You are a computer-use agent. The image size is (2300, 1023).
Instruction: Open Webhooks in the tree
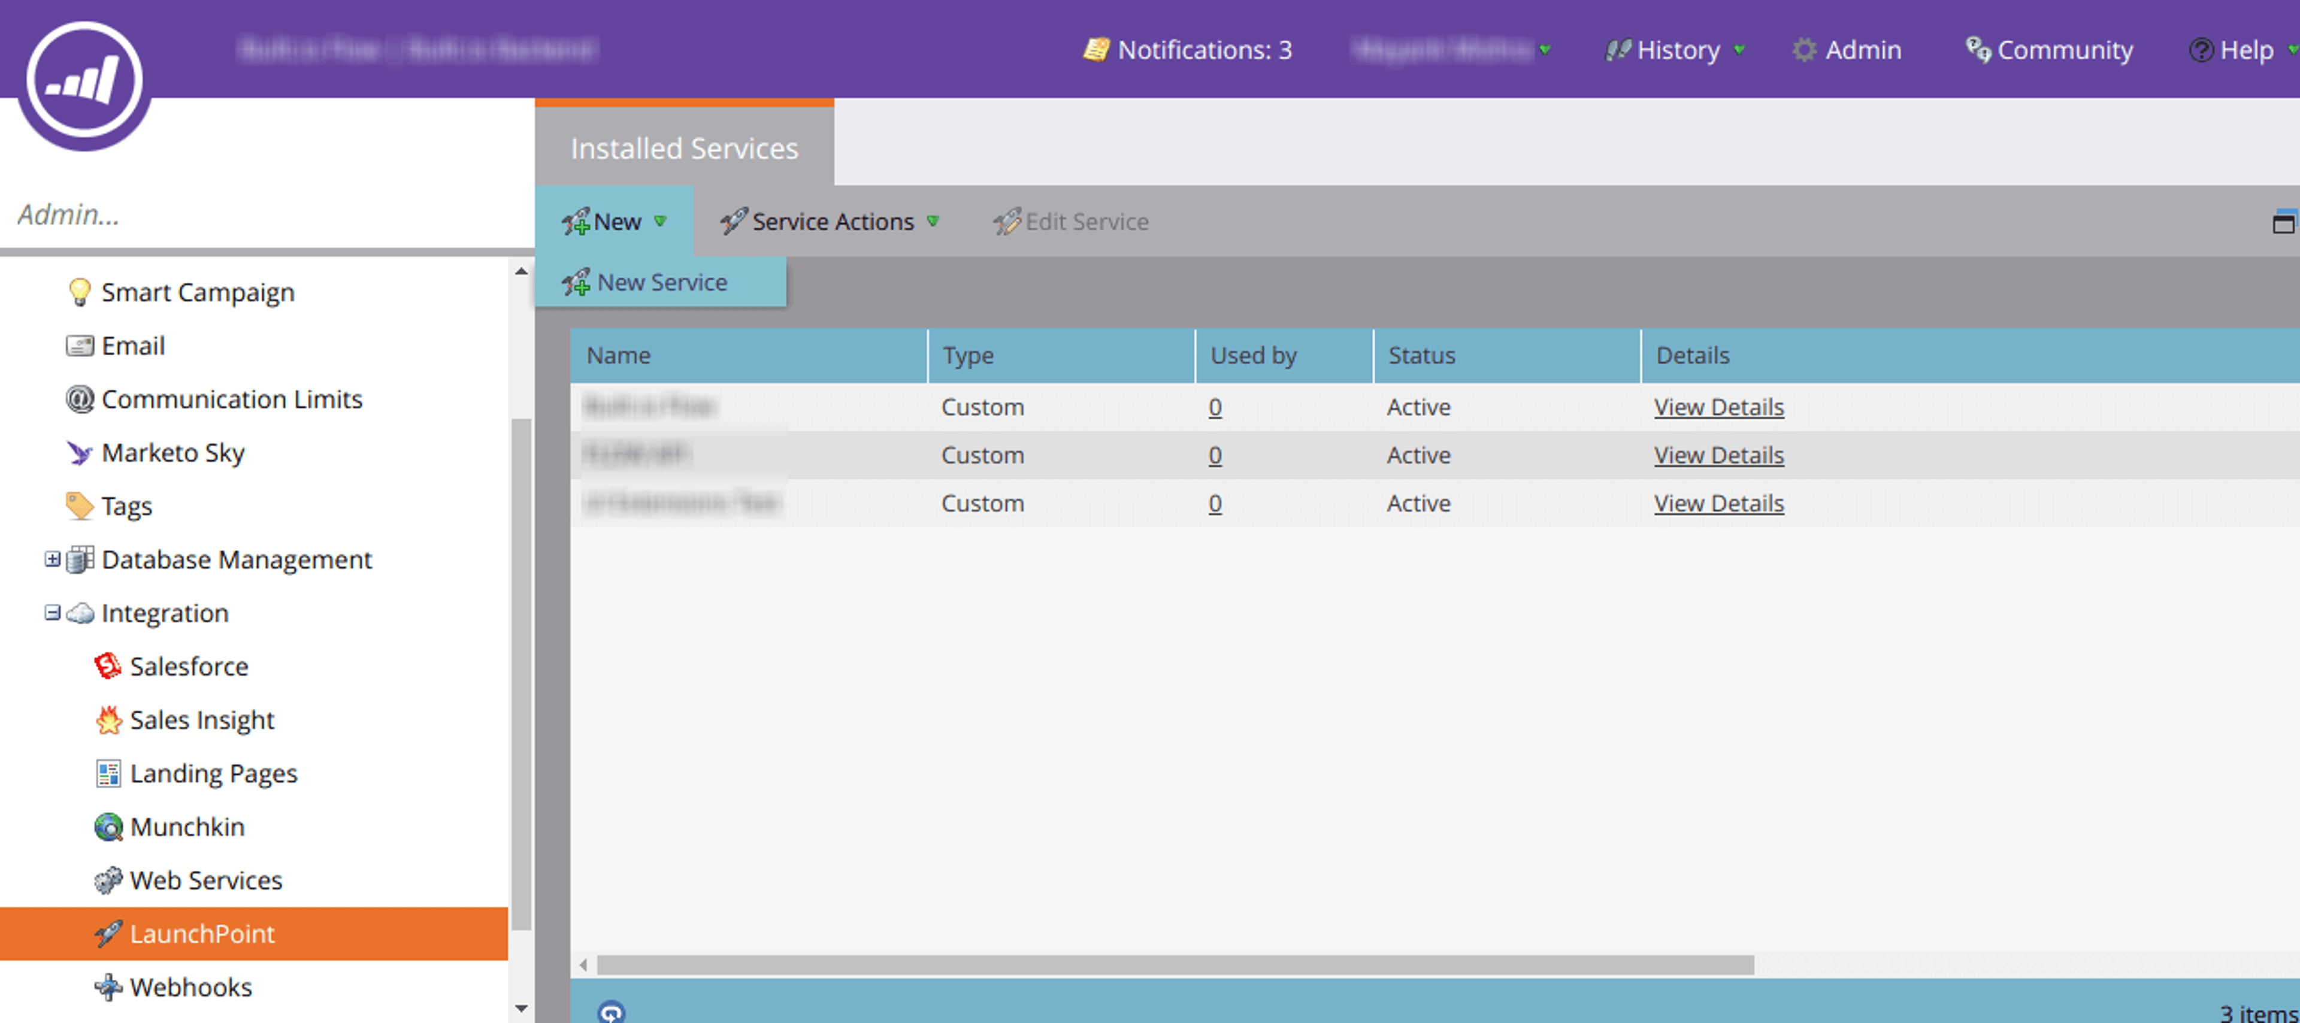(190, 987)
